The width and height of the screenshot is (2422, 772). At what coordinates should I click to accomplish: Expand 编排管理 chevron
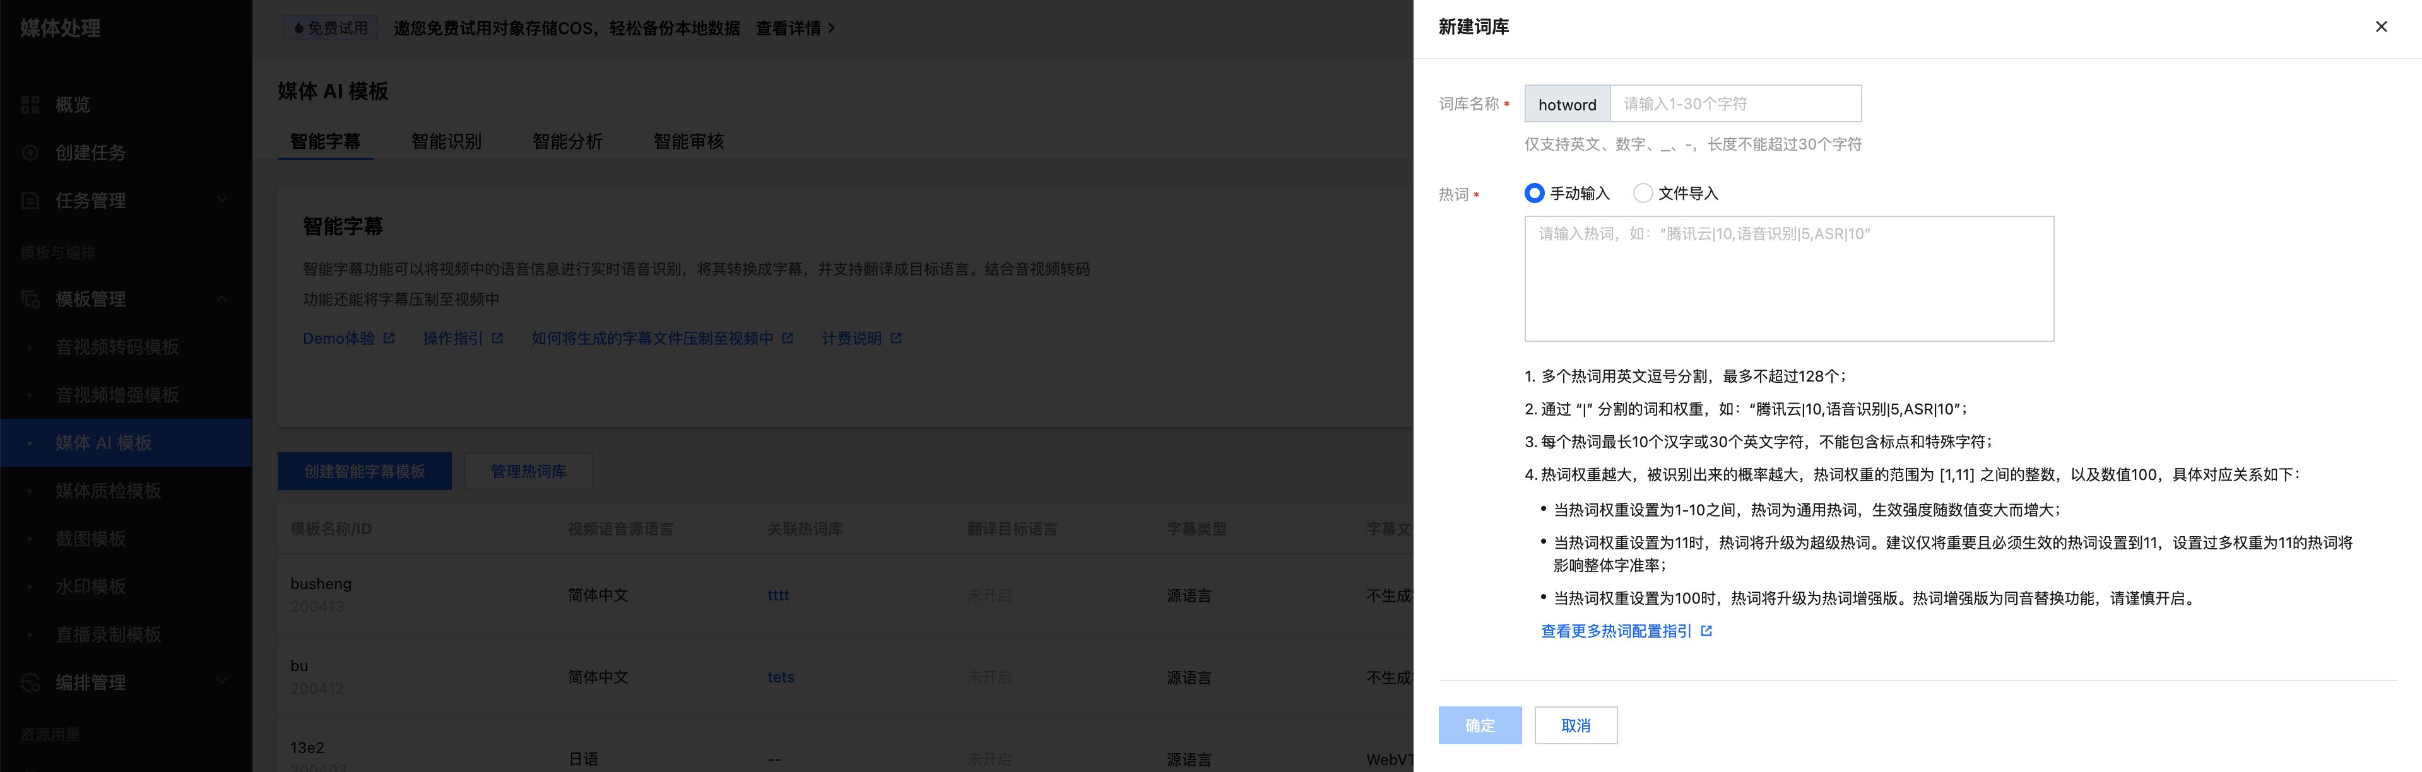[x=222, y=682]
